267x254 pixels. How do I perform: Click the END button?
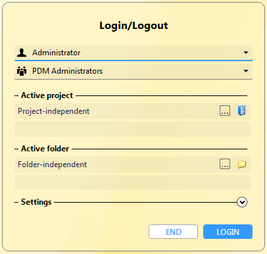point(173,232)
